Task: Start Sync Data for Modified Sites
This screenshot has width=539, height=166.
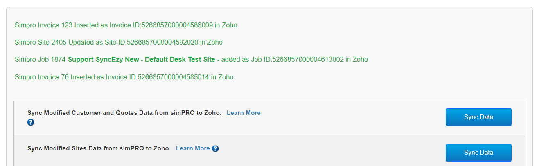Action: (478, 153)
